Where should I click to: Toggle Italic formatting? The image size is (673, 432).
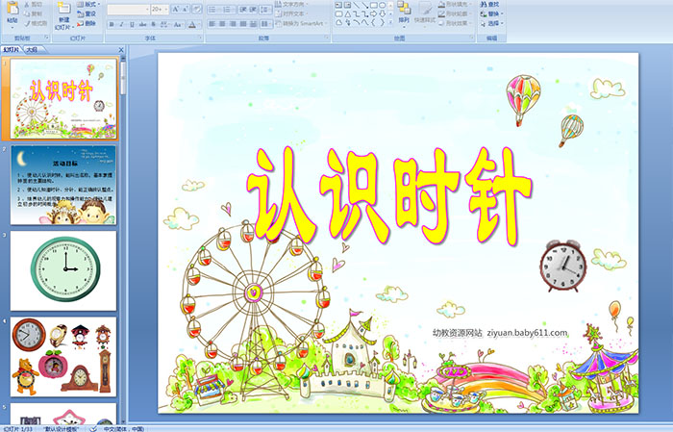[x=121, y=24]
